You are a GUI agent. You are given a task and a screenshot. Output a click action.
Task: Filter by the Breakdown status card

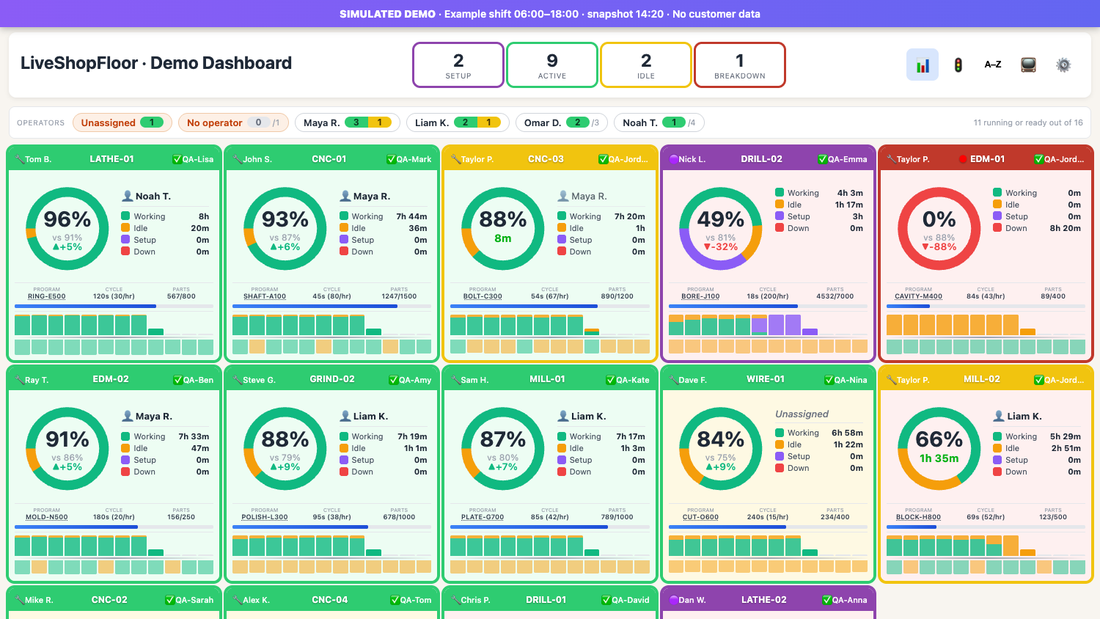[x=740, y=65]
